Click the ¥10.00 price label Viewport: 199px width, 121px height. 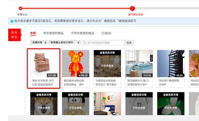click(x=147, y=75)
